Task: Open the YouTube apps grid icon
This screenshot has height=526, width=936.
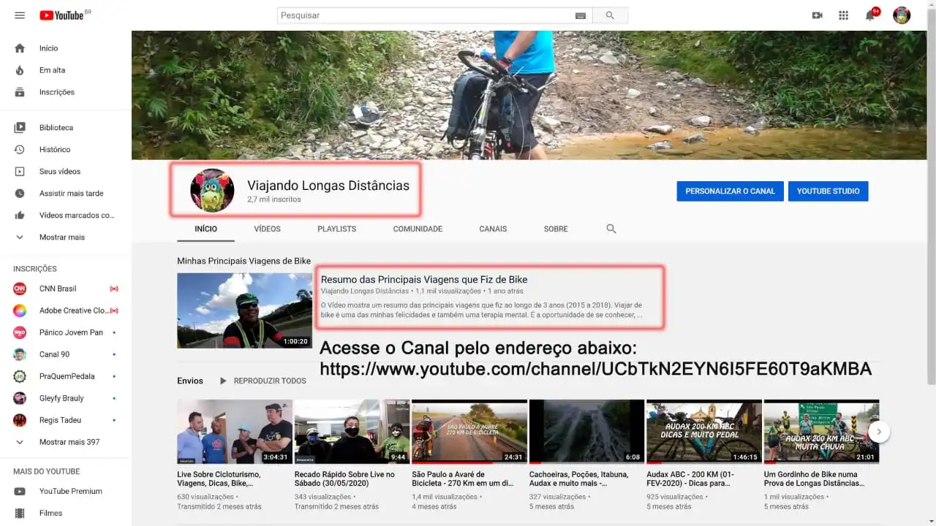Action: 843,15
